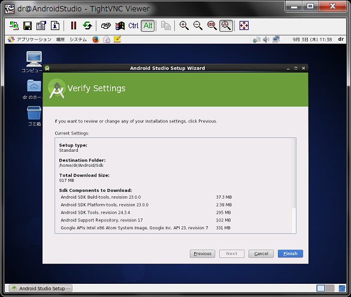Open the Transfer Files icon
The width and height of the screenshot is (351, 297).
point(120,26)
